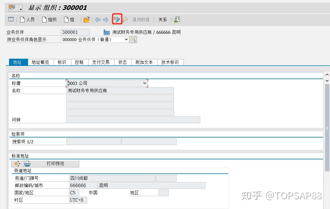This screenshot has height=209, width=330.
Task: Select the locator organization icon next to 关系
Action: pyautogui.click(x=176, y=19)
